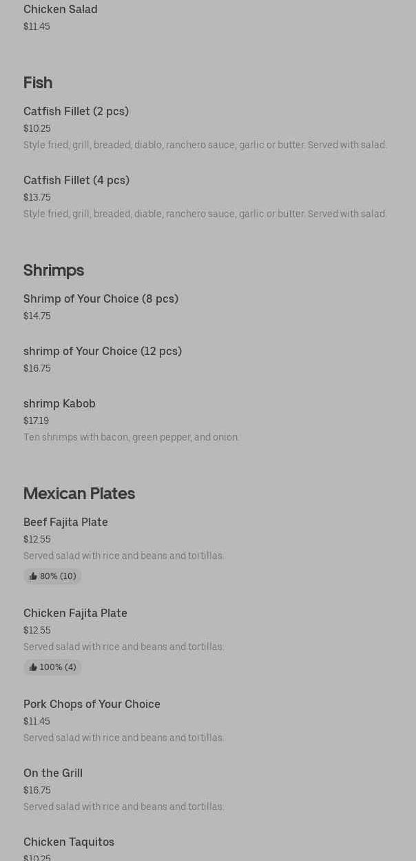416x861 pixels.
Task: Click the Shrimps section heading
Action: tap(54, 270)
